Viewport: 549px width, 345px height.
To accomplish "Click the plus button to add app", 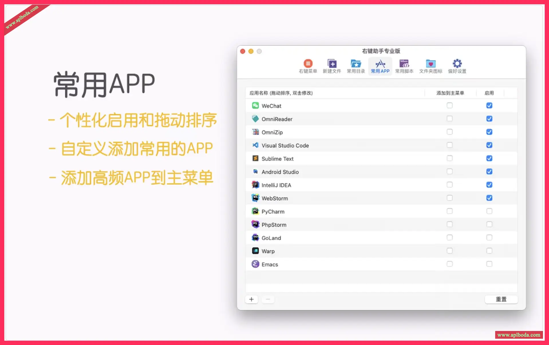I will pyautogui.click(x=251, y=299).
